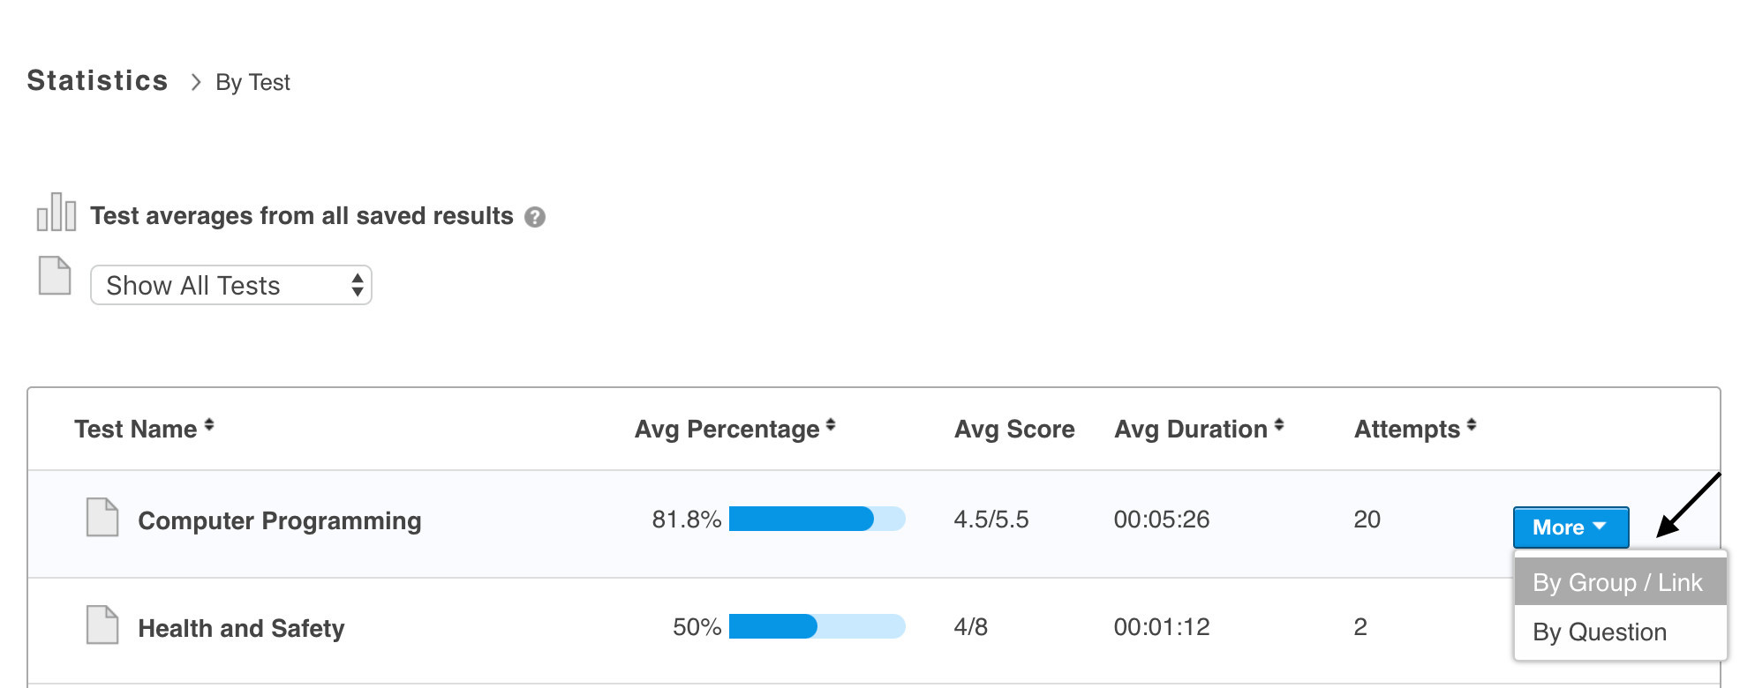1755x688 pixels.
Task: Click the Computer Programming file icon
Action: click(x=102, y=518)
